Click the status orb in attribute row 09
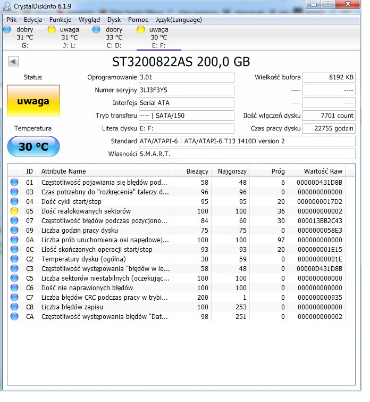The image size is (370, 402). tap(14, 230)
